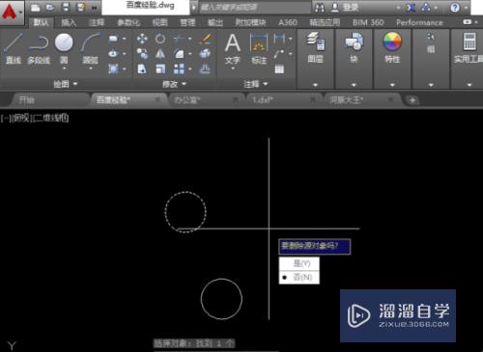Activate the Trim modify tool

[x=179, y=39]
